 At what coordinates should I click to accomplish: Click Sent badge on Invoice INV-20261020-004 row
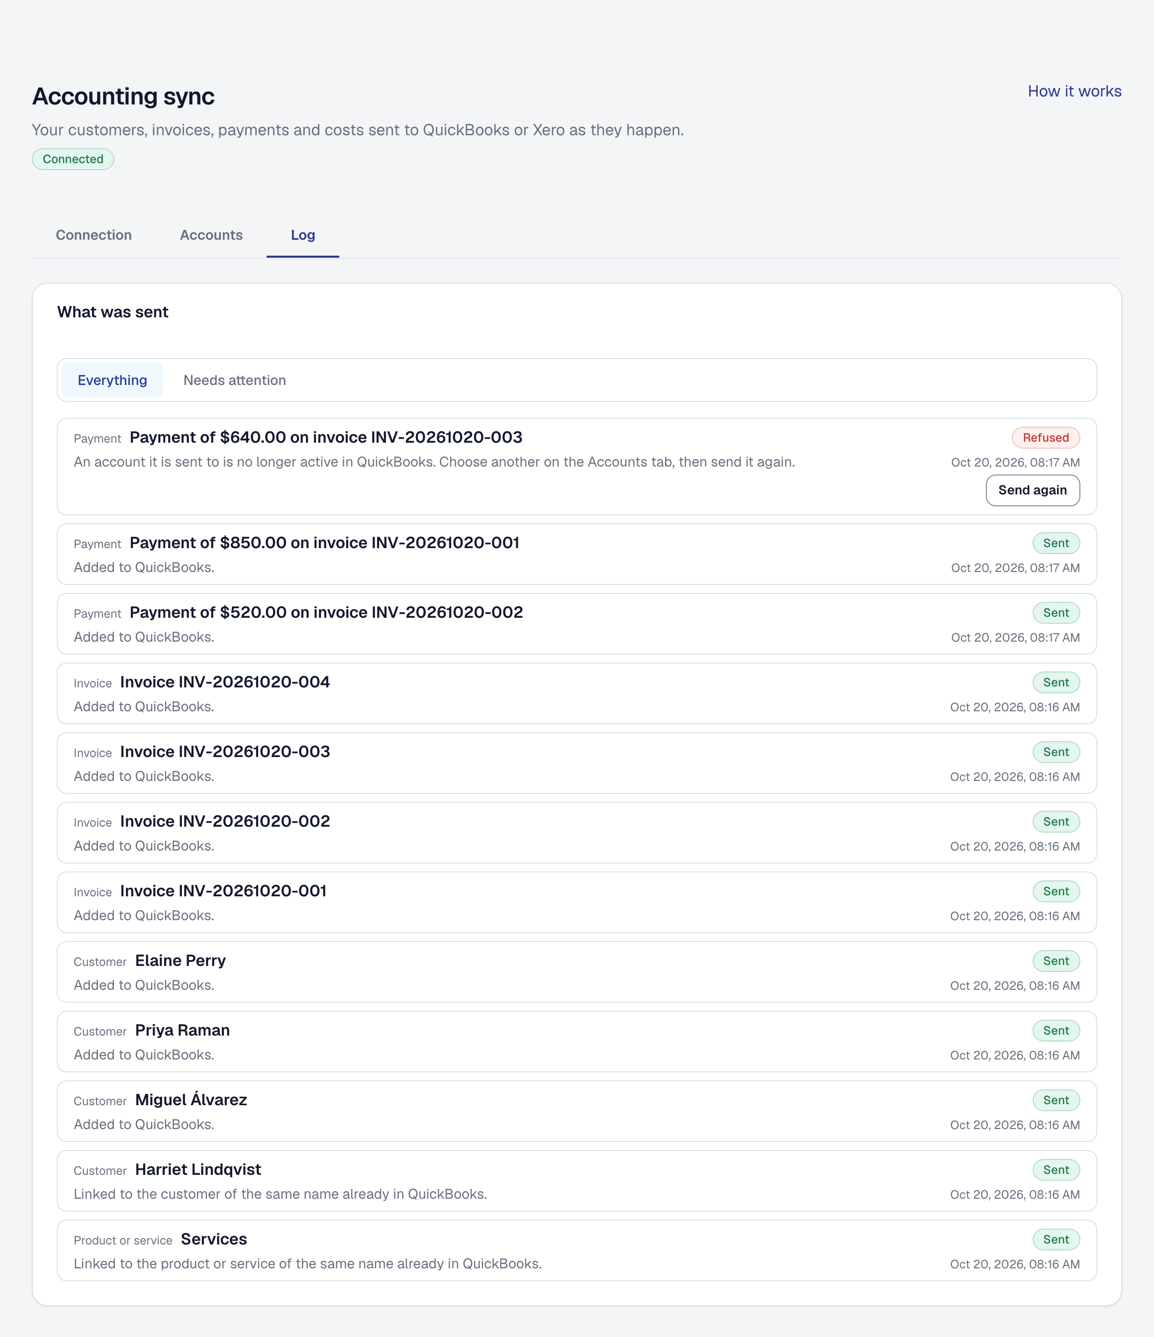tap(1056, 683)
